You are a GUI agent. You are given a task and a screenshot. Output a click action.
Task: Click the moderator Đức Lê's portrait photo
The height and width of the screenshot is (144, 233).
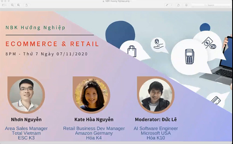click(156, 95)
